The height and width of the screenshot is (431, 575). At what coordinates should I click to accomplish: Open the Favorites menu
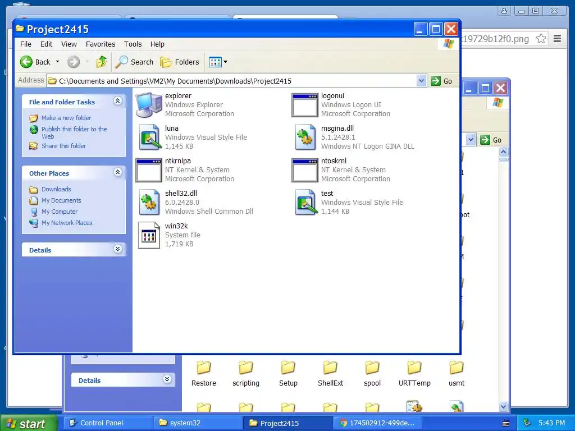[101, 44]
